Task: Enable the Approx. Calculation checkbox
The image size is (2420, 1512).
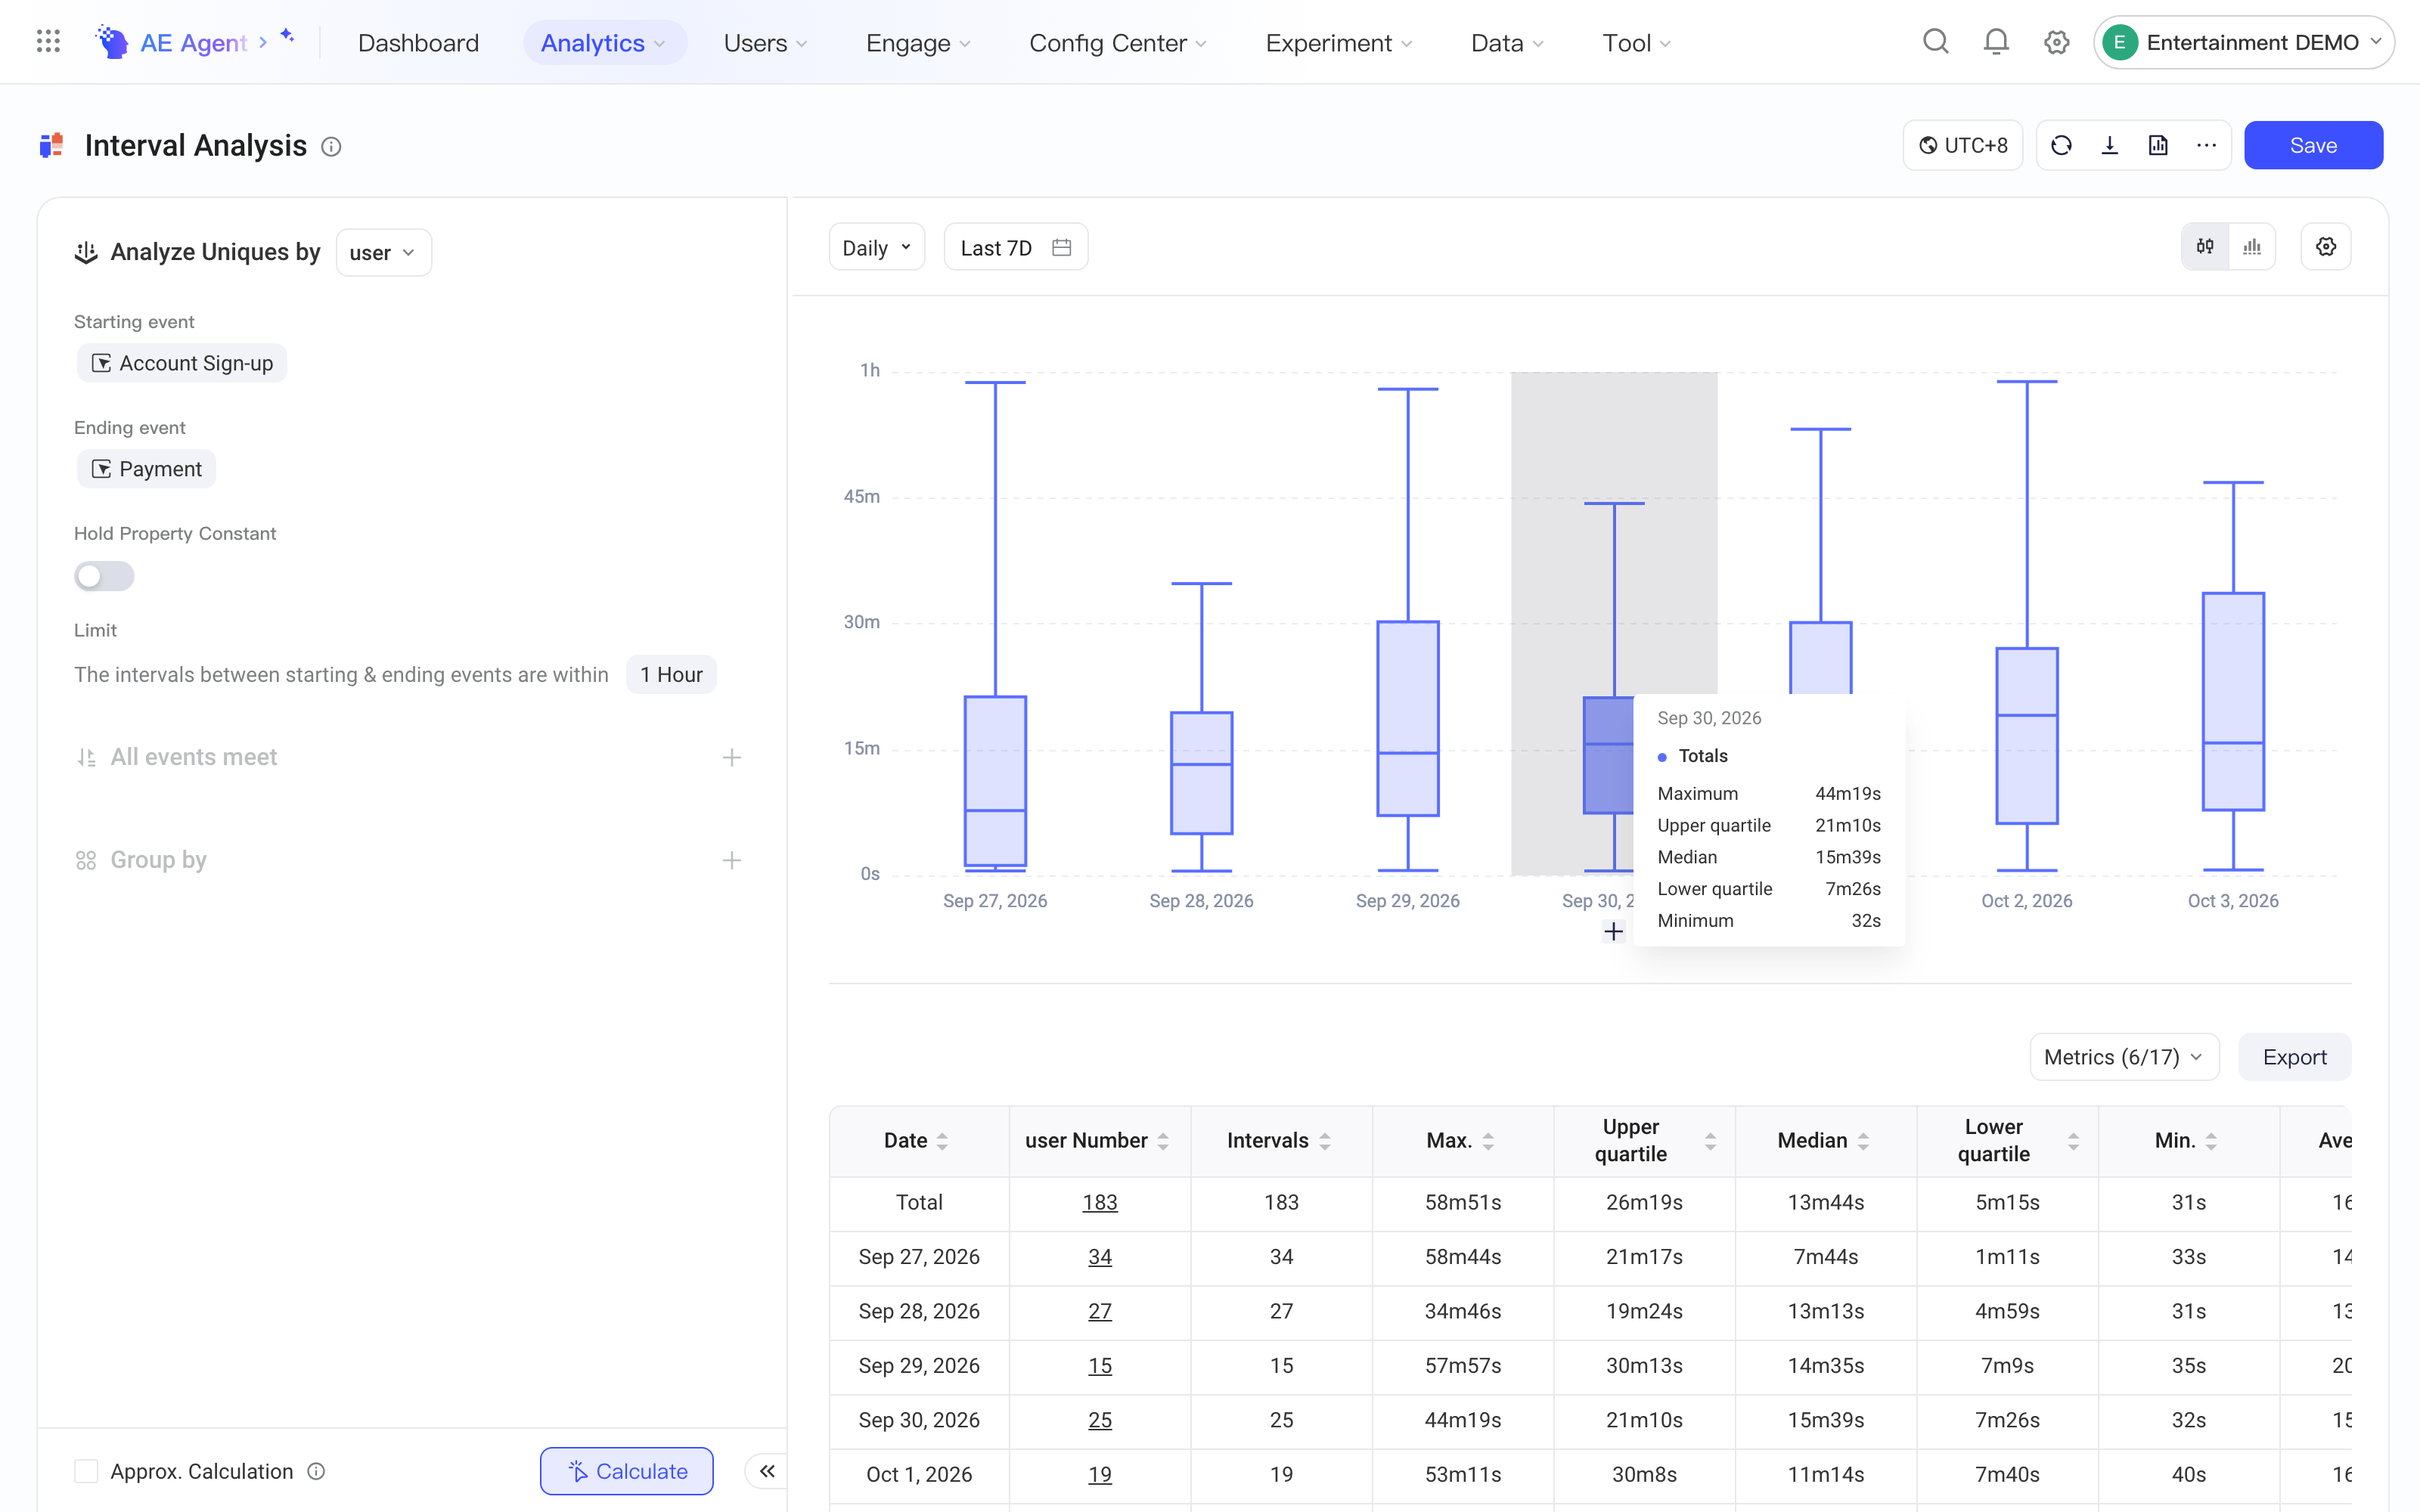Action: point(87,1471)
